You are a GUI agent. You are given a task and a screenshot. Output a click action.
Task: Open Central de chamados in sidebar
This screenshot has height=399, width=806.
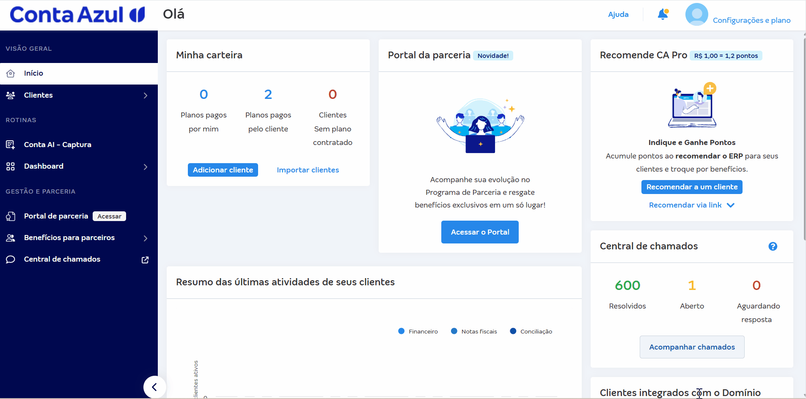coord(79,260)
